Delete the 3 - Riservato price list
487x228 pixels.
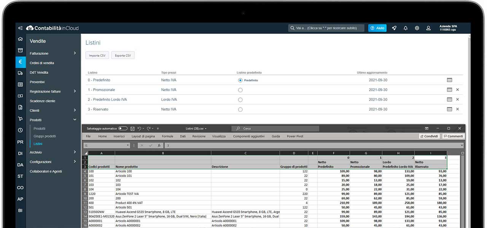(x=457, y=109)
